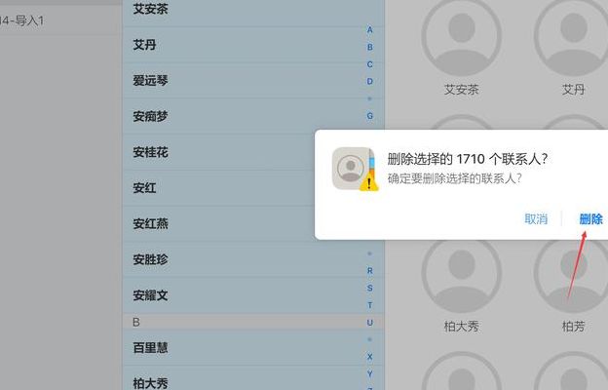Cancel the dialog with 取消
This screenshot has height=390, width=608.
[536, 218]
